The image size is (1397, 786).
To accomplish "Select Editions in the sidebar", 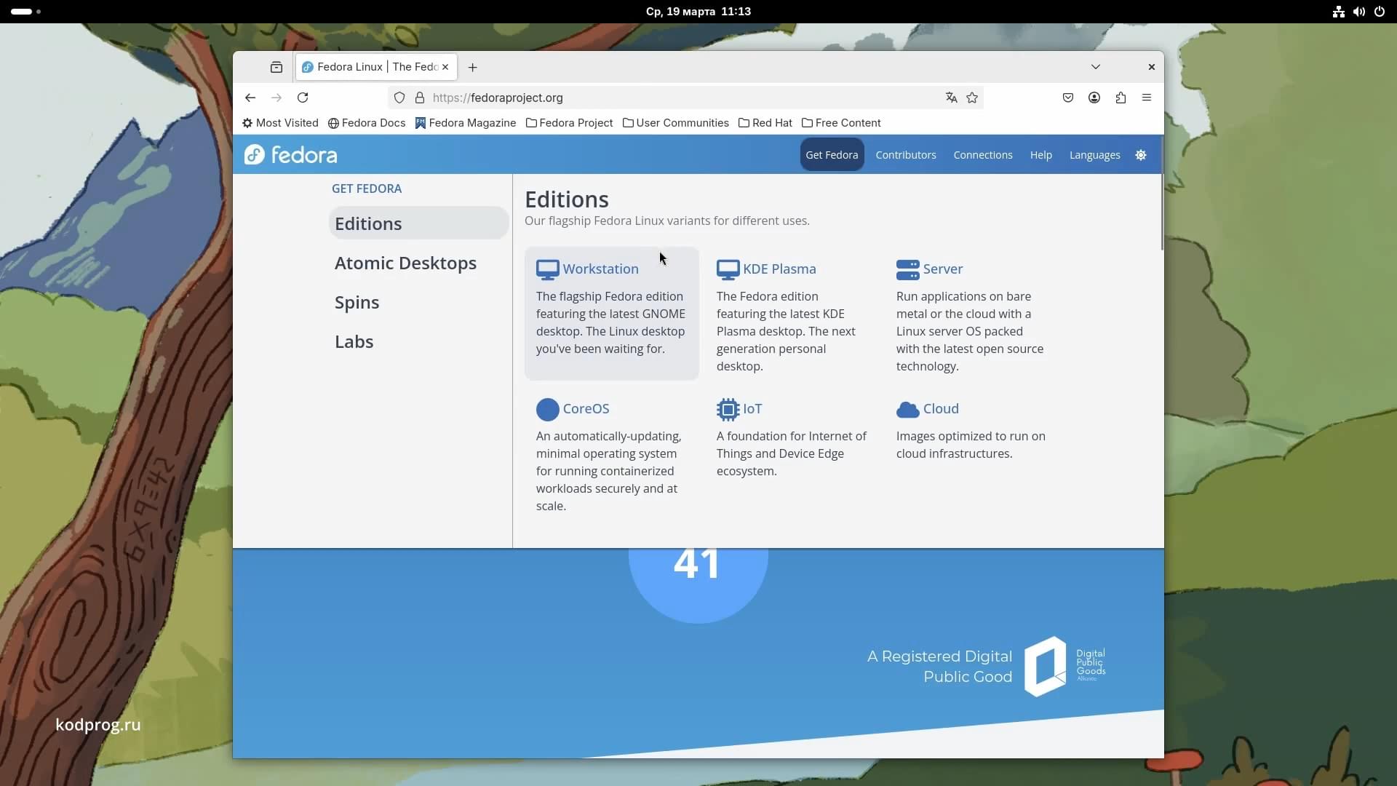I will coord(418,223).
